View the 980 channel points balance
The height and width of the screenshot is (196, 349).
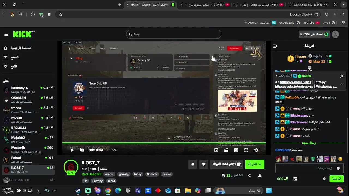(282, 179)
